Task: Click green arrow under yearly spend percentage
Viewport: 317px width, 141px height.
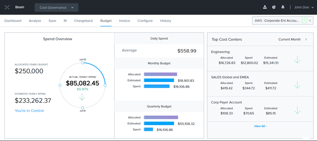Action: point(82,97)
